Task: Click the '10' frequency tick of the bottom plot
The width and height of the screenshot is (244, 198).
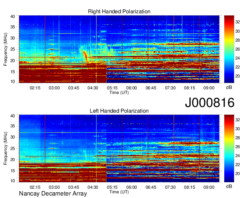Action: click(x=13, y=181)
